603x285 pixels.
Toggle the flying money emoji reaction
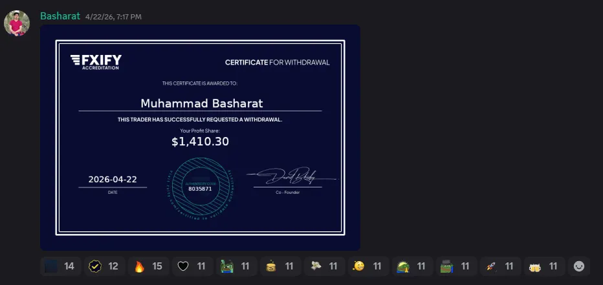324,266
